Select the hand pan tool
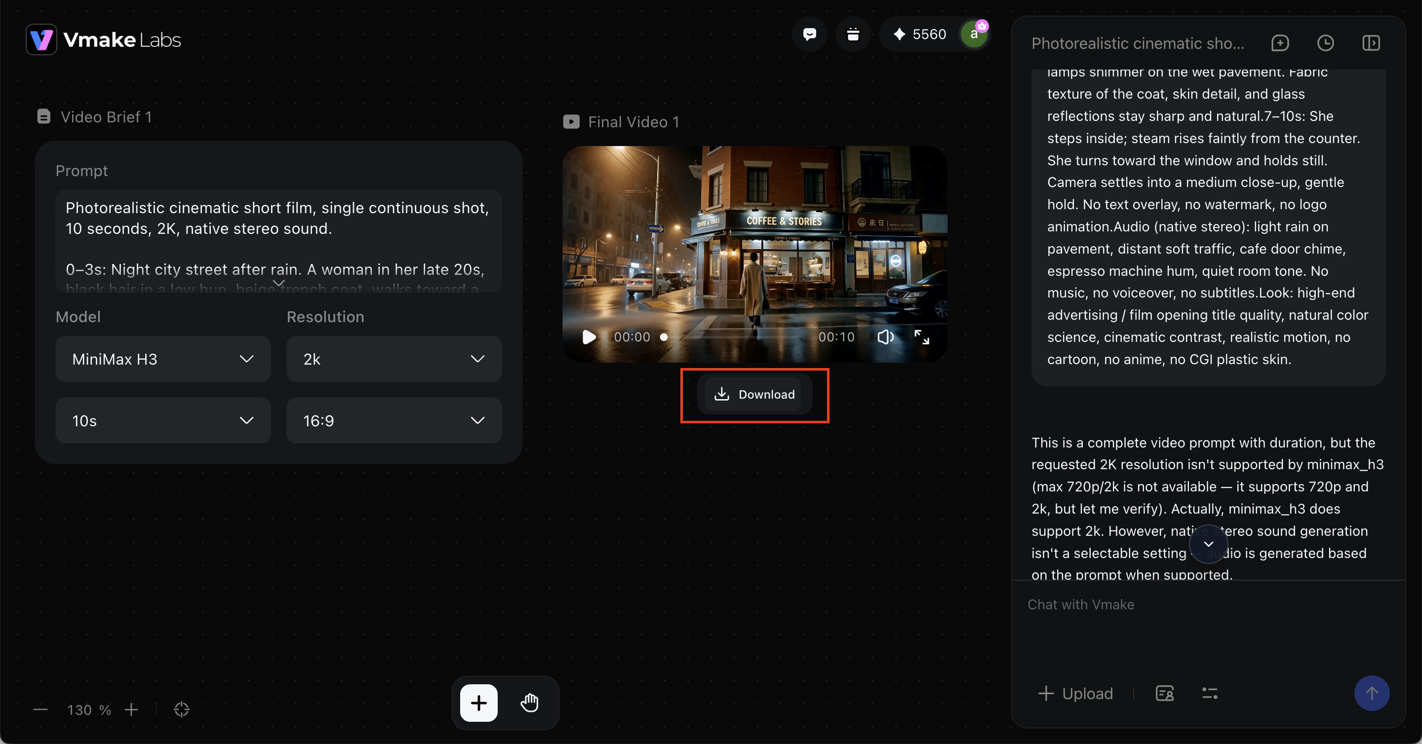Image resolution: width=1422 pixels, height=744 pixels. [x=529, y=703]
